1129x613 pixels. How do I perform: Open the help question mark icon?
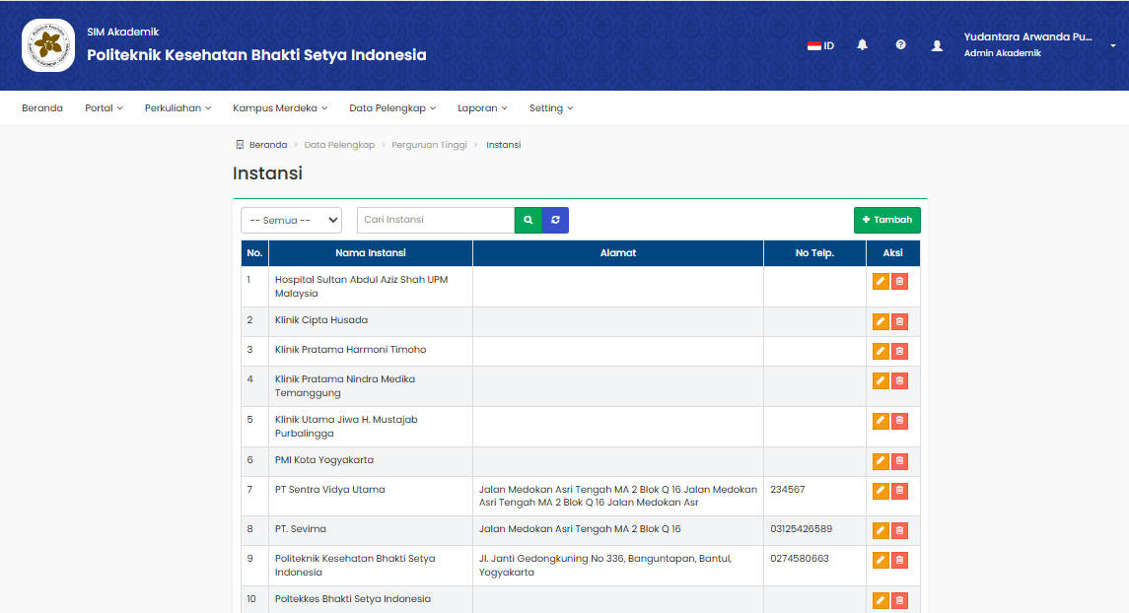click(900, 45)
